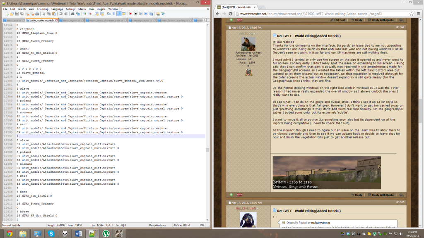Click the Undo arrow in Notepad++ toolbar
This screenshot has width=424, height=238.
(x=61, y=14)
